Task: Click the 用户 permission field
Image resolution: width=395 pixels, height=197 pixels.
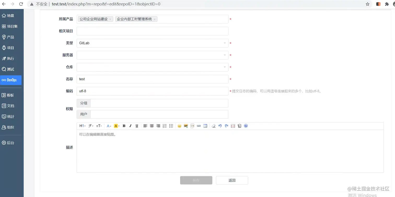Action: (159, 114)
